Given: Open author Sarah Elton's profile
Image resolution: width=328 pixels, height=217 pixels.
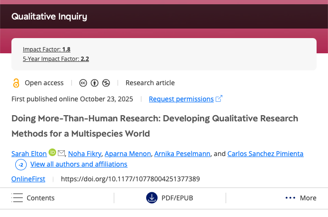Looking at the screenshot, I should point(29,154).
